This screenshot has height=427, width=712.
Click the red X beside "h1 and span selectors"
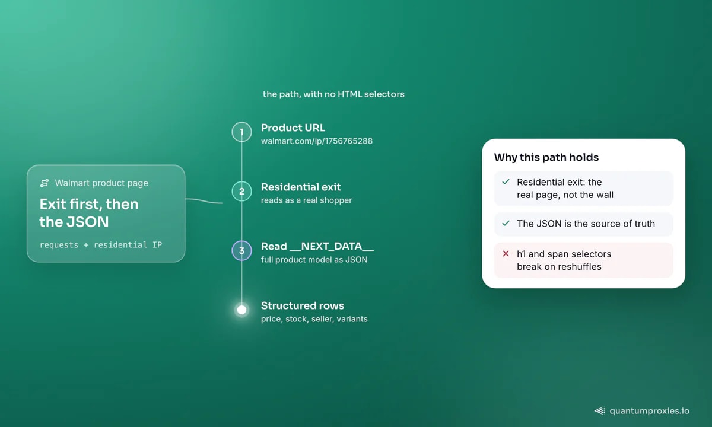click(506, 254)
